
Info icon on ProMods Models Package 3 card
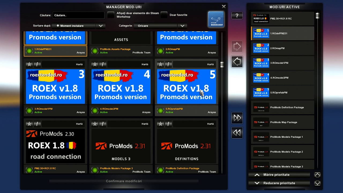click(x=103, y=124)
